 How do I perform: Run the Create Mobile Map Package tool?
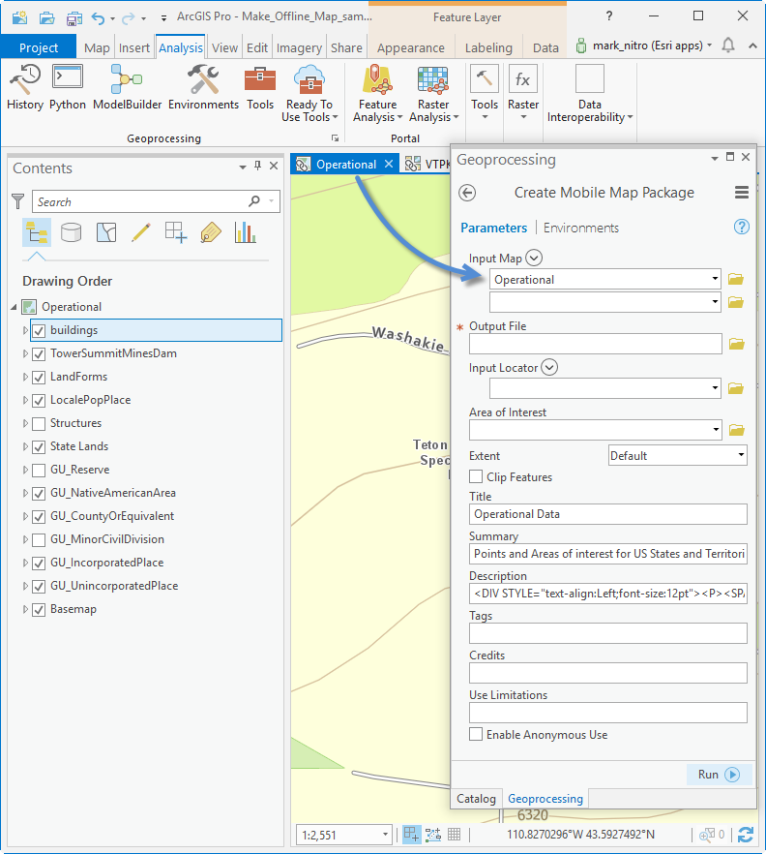click(x=718, y=774)
